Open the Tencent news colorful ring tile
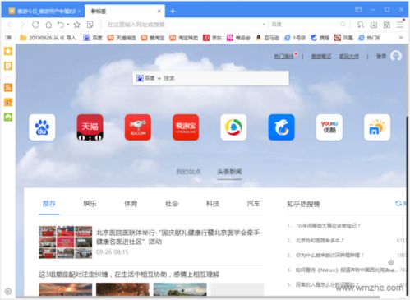The image size is (410, 300). pyautogui.click(x=233, y=127)
